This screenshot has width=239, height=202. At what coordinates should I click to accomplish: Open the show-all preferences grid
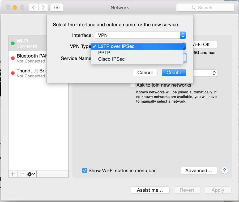point(57,7)
